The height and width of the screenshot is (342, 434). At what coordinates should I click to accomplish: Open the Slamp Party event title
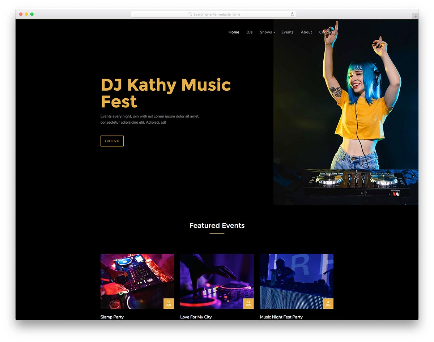[112, 317]
